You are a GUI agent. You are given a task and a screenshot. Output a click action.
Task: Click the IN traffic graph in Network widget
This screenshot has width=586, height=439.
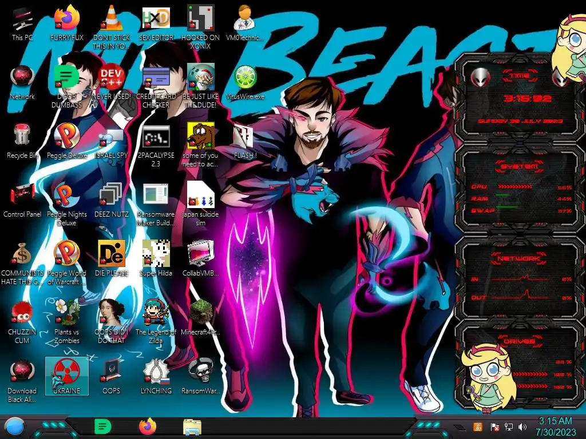pos(521,278)
